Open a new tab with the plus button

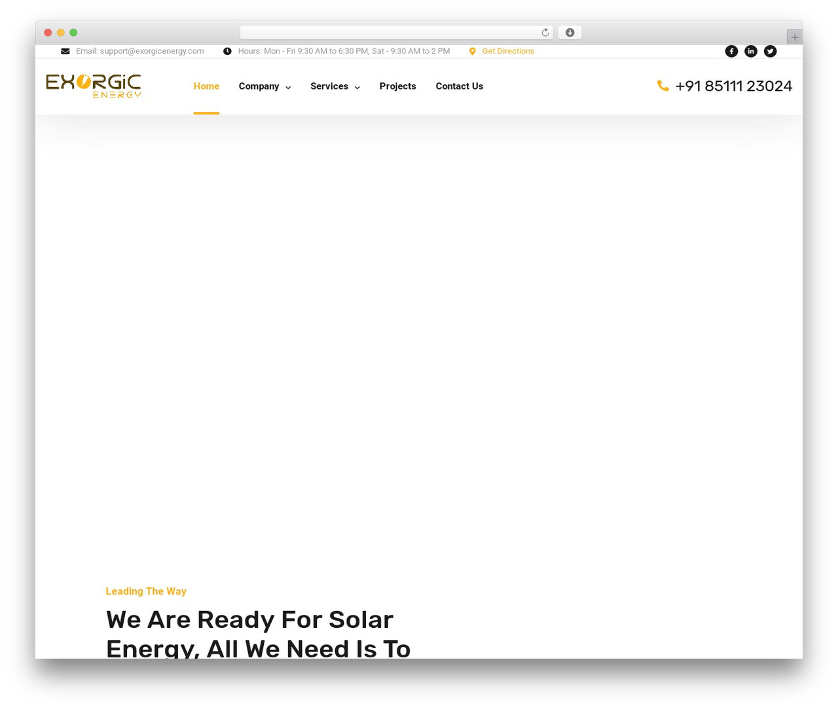pyautogui.click(x=794, y=37)
